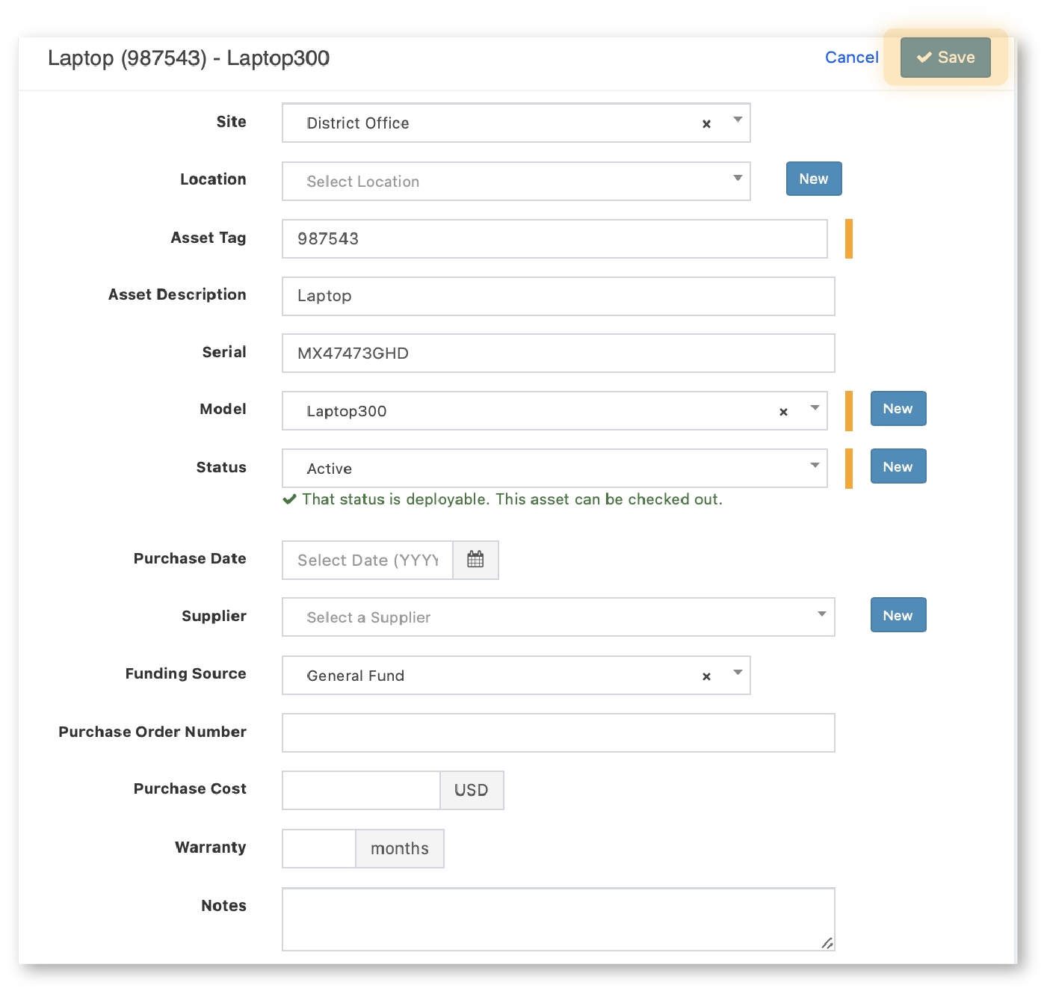Focus the Purchase Cost field
The image size is (1047, 994).
point(361,790)
